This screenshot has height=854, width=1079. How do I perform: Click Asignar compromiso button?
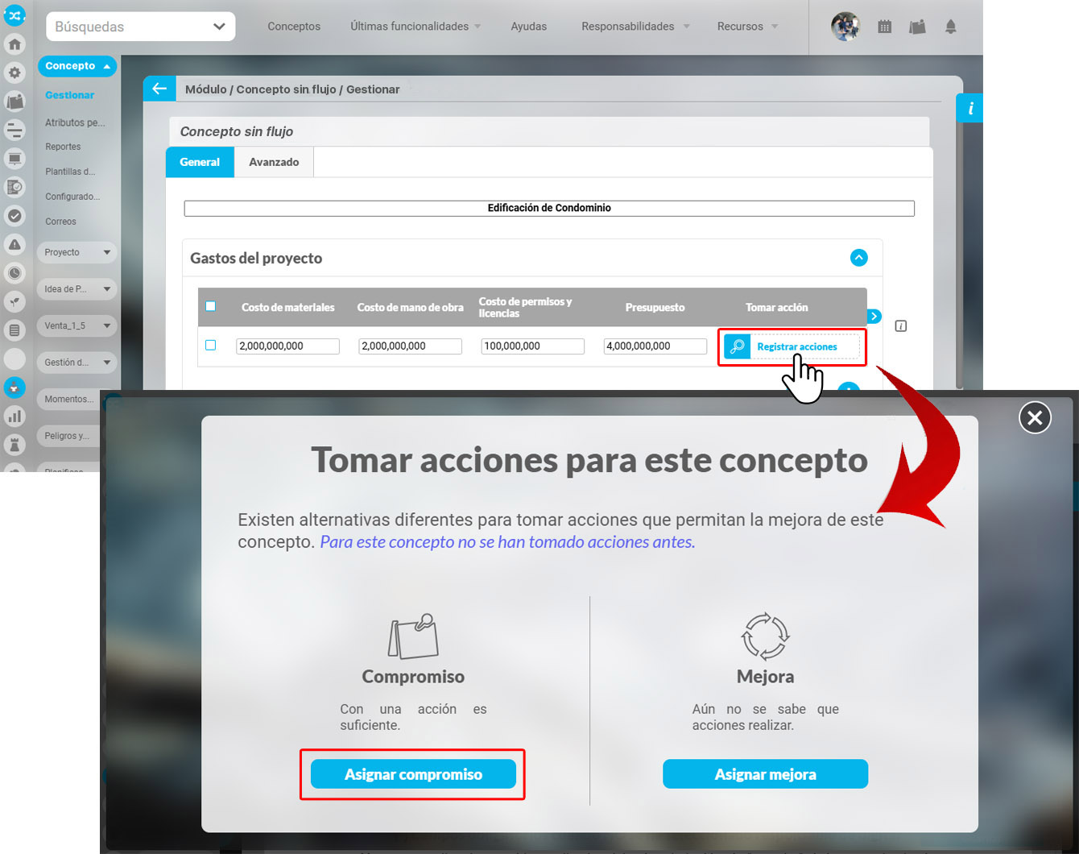point(413,774)
